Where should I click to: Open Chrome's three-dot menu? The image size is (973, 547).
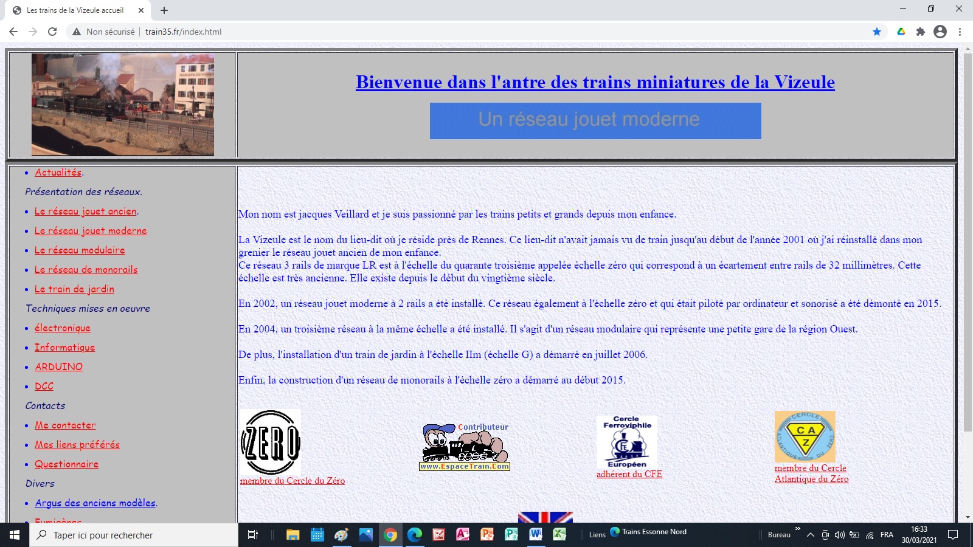pos(960,32)
